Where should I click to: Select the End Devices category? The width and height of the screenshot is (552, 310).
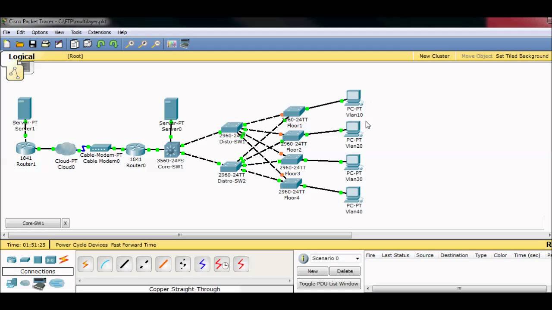12,283
